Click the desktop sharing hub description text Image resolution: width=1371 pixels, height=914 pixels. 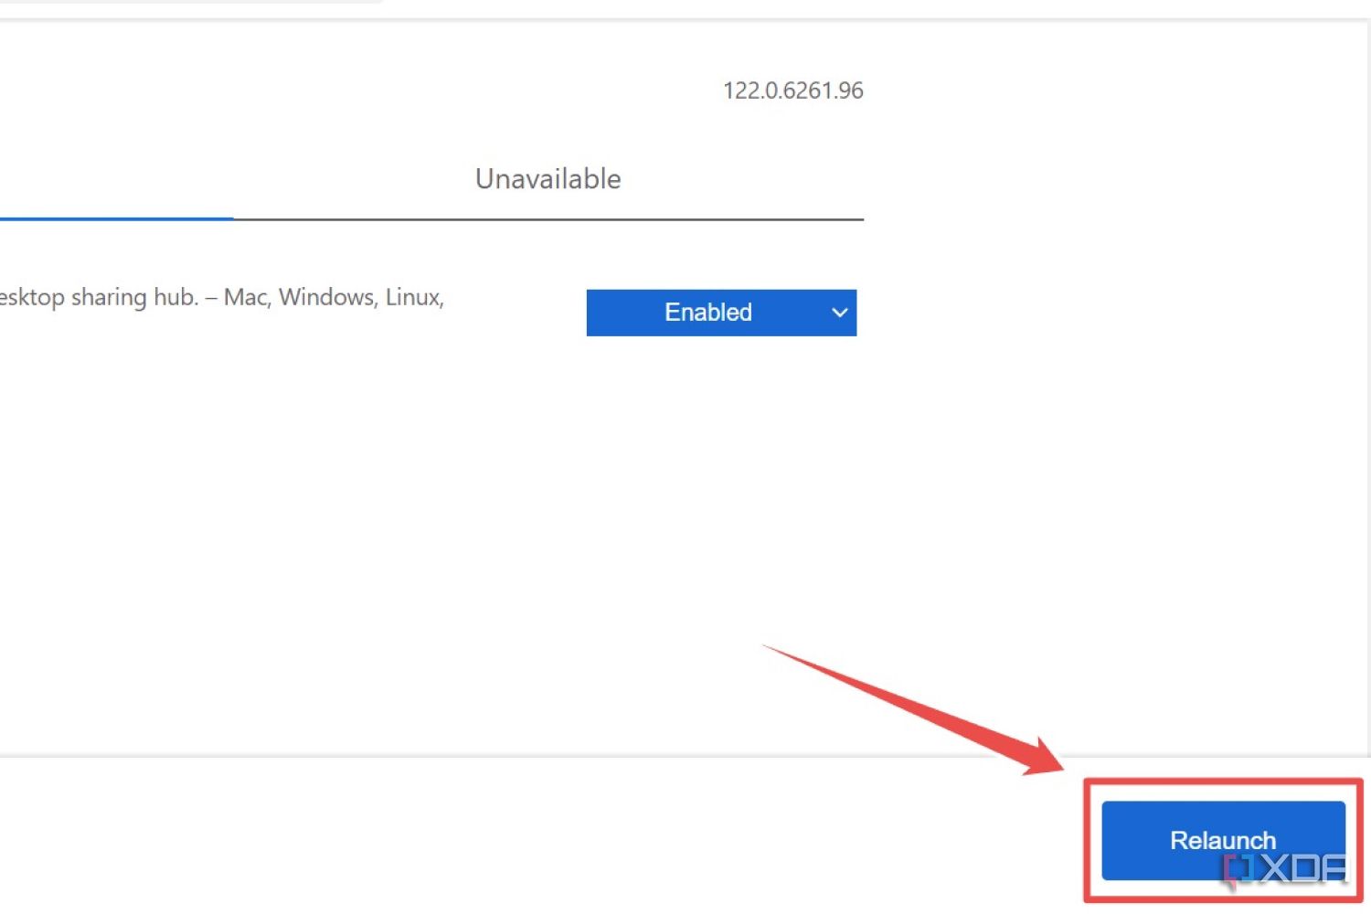pyautogui.click(x=221, y=298)
